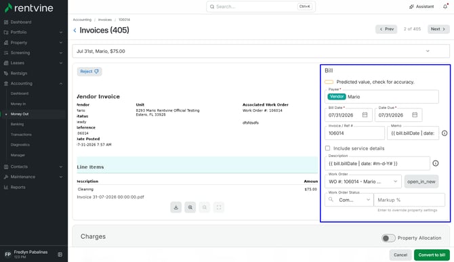Click the Payee field with Mario
Screen dimensions: 454x262
point(381,97)
